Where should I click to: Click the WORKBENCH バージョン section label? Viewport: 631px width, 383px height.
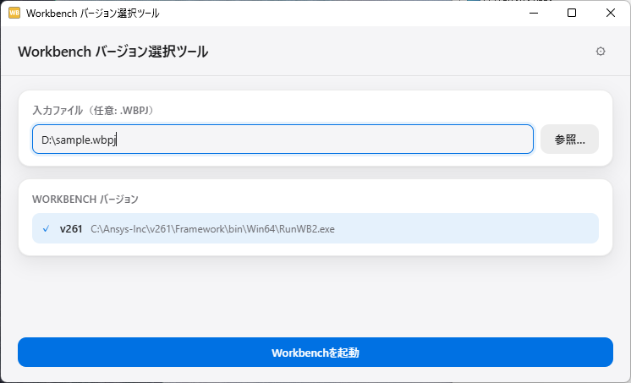(85, 200)
